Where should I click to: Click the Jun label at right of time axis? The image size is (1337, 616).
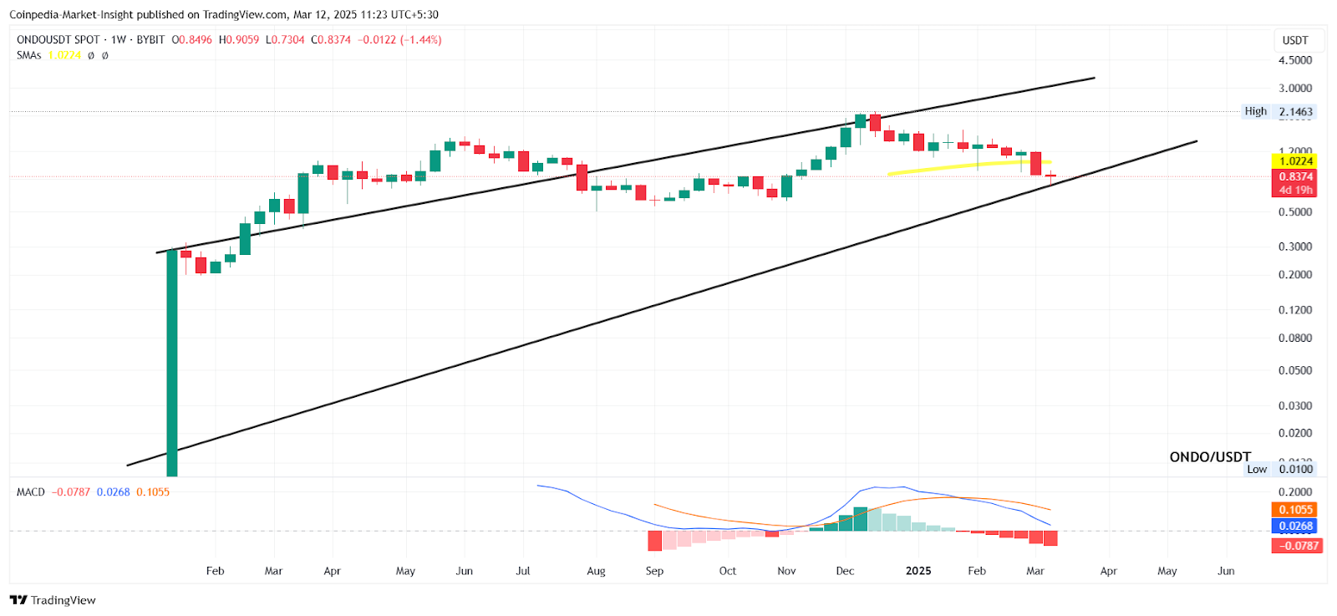[1226, 571]
